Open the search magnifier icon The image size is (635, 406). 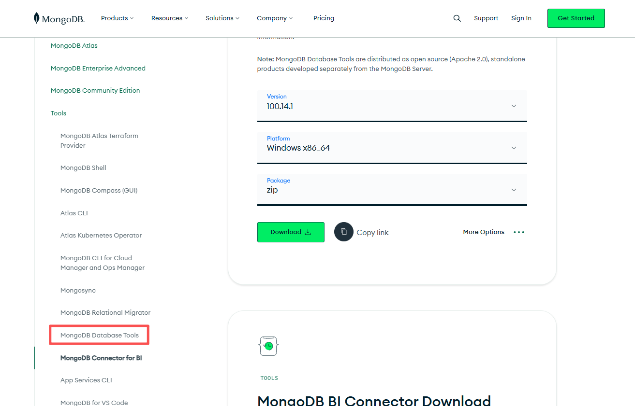(457, 18)
